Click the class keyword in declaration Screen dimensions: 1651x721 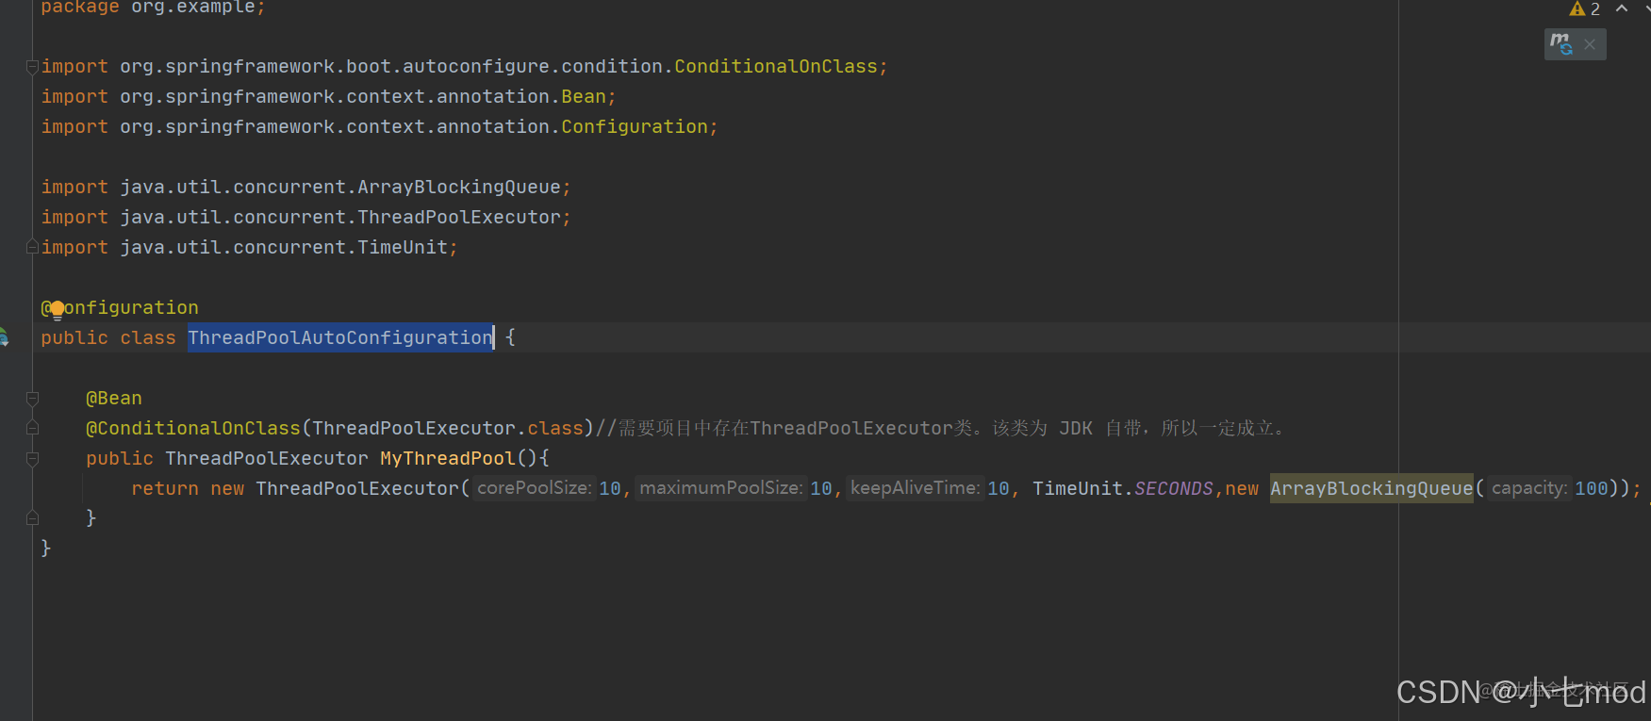[x=148, y=338]
